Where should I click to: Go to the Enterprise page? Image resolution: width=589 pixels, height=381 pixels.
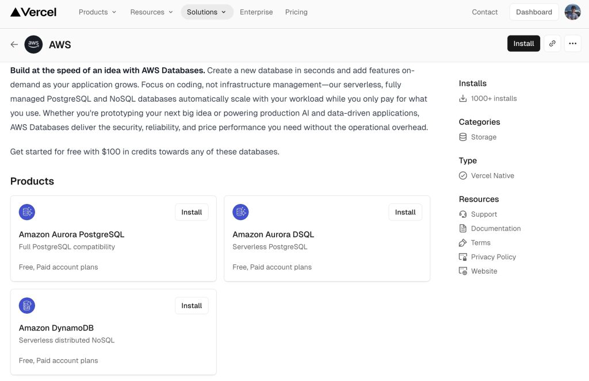tap(256, 12)
